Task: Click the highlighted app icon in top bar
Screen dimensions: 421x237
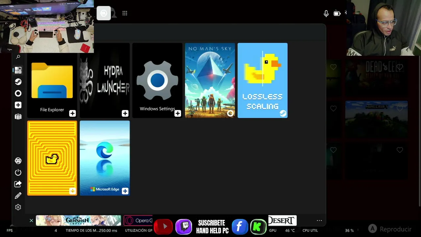Action: (x=104, y=13)
